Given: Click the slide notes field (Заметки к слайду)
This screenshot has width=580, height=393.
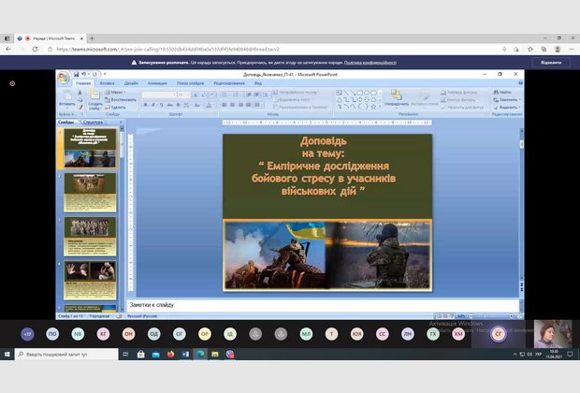Looking at the screenshot, I should tap(318, 305).
